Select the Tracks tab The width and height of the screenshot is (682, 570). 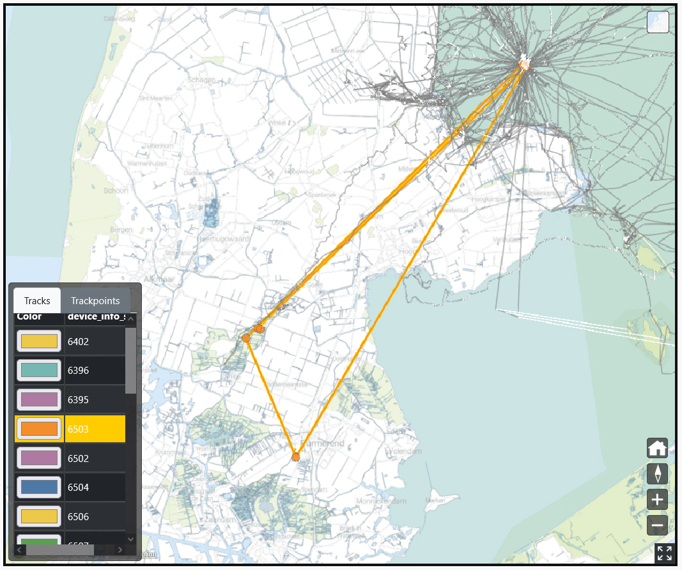pyautogui.click(x=37, y=300)
